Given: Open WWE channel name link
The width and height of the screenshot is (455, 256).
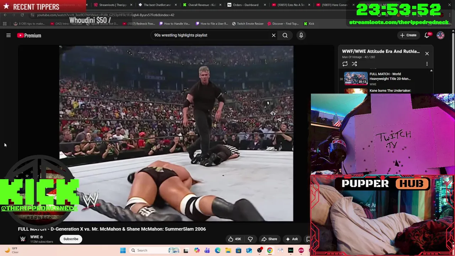Looking at the screenshot, I should [x=34, y=237].
